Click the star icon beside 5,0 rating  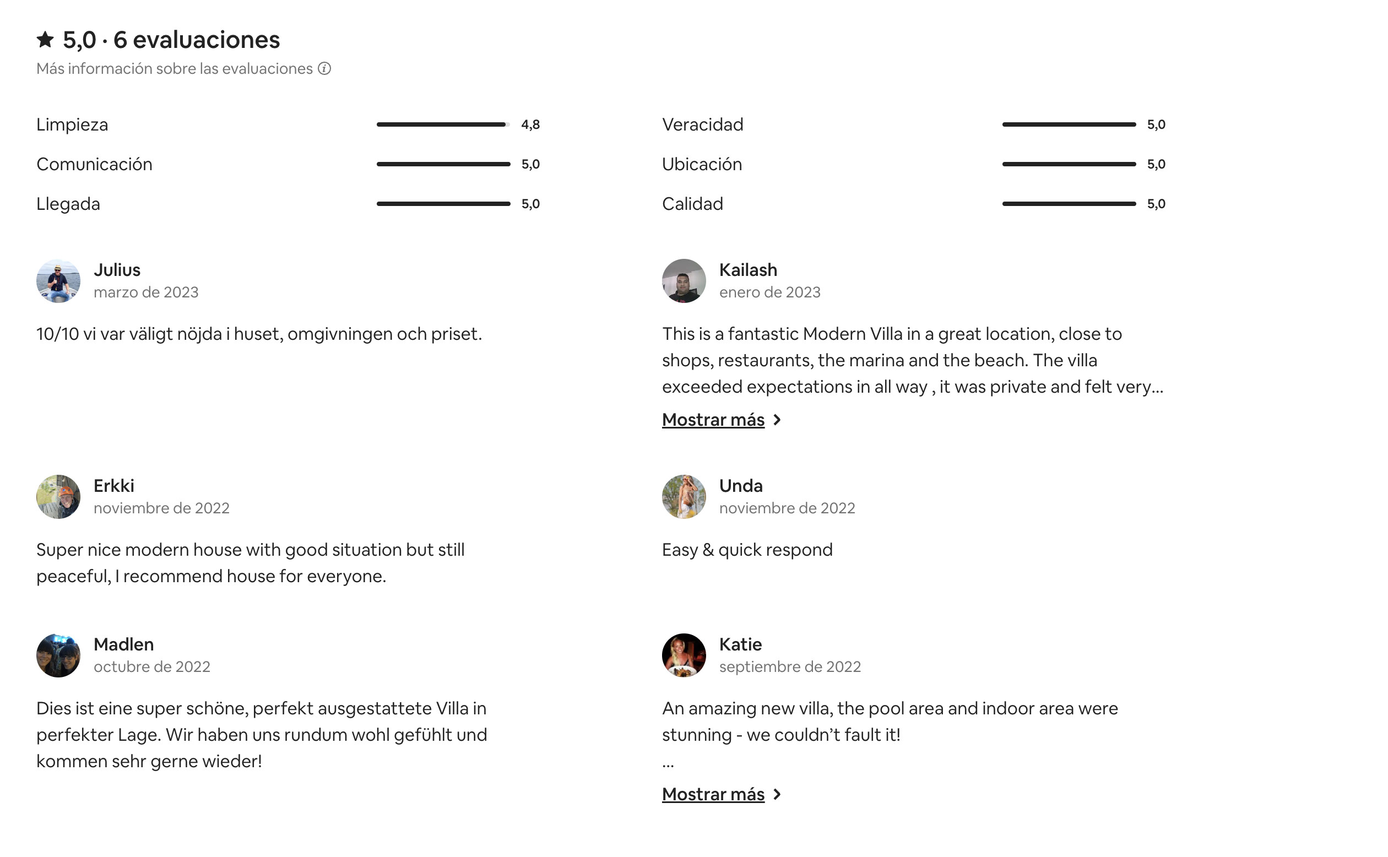(x=45, y=40)
